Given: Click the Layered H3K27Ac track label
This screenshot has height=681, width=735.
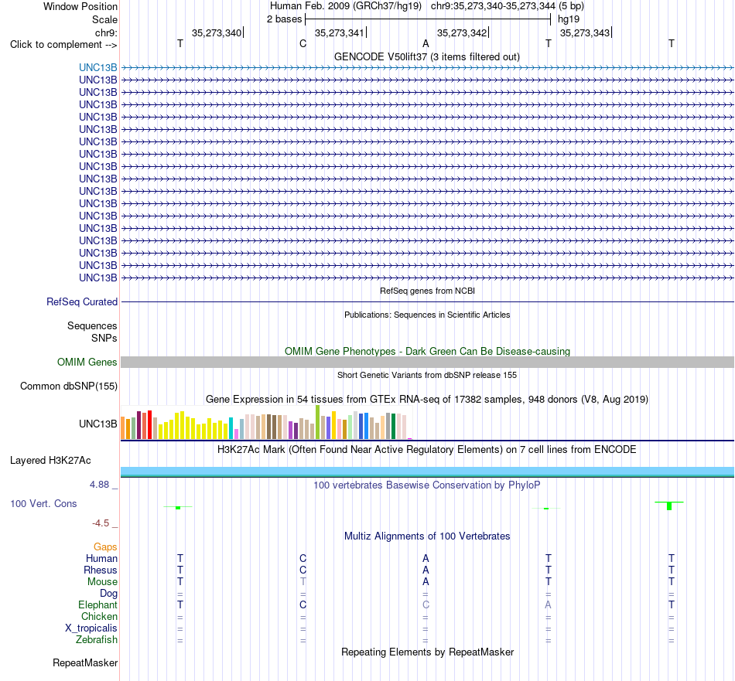Looking at the screenshot, I should (50, 461).
